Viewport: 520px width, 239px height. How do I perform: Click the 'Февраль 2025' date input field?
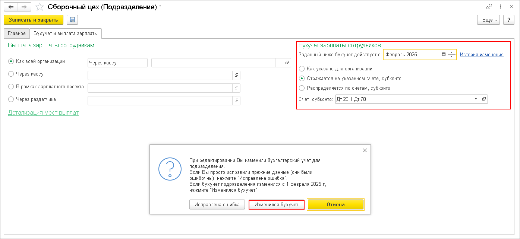[411, 54]
